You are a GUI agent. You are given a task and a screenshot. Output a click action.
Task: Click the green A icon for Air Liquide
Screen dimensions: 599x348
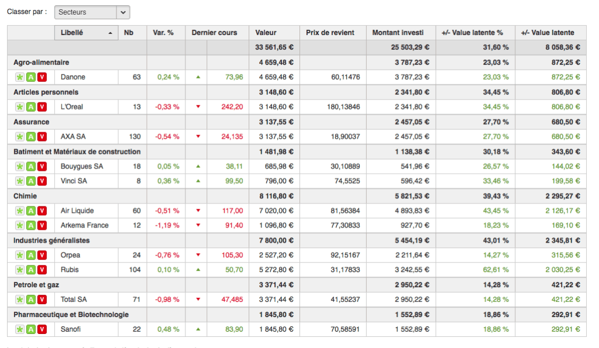coord(31,211)
